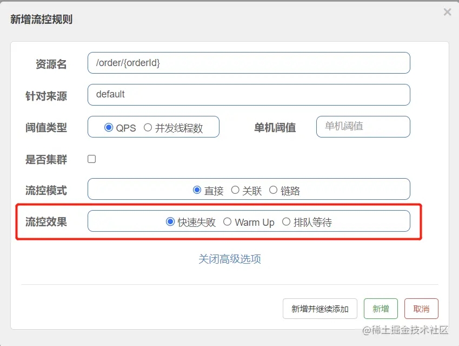
Task: Close the 新增流控规则 dialog with the X
Action: coord(447,12)
